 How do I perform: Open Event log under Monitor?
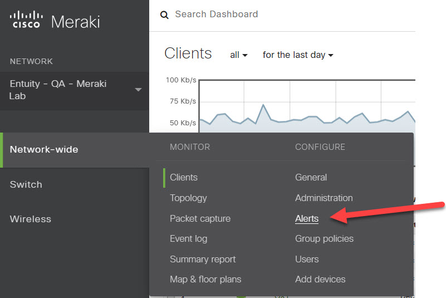[188, 239]
